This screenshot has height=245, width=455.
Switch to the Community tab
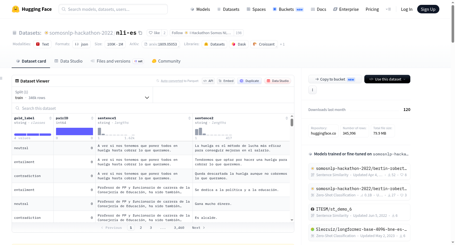(x=166, y=61)
